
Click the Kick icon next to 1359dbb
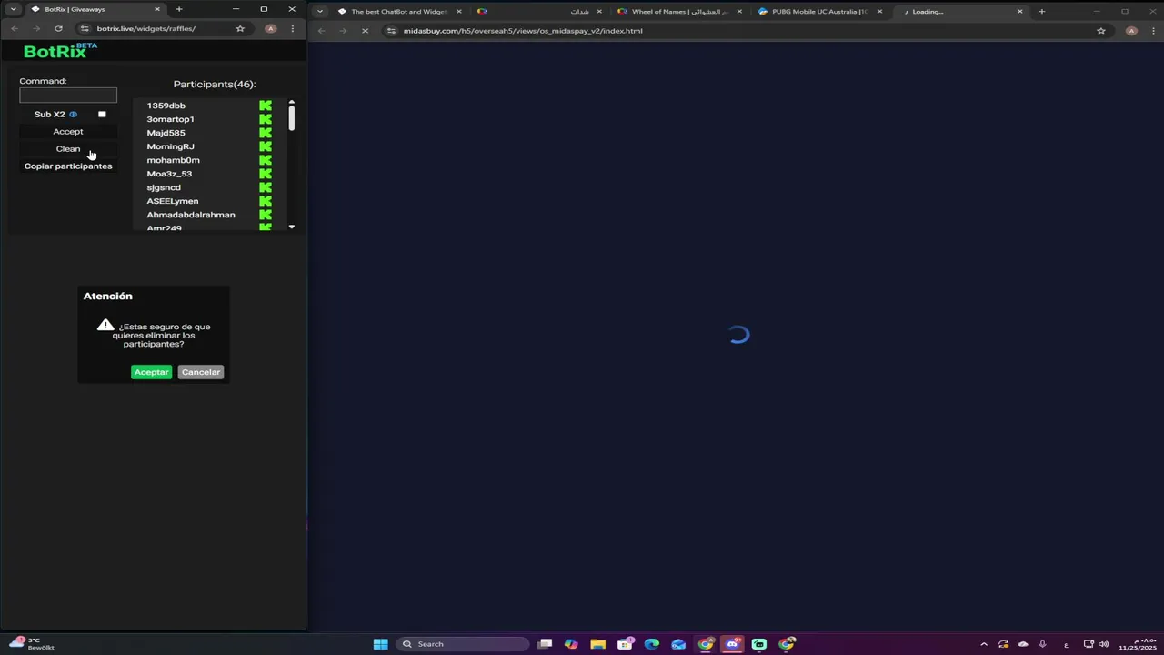tap(266, 106)
